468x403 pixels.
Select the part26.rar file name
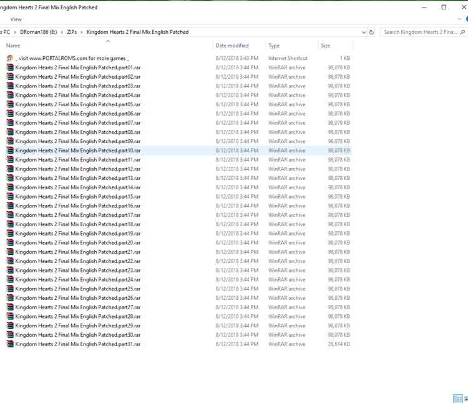(x=78, y=298)
